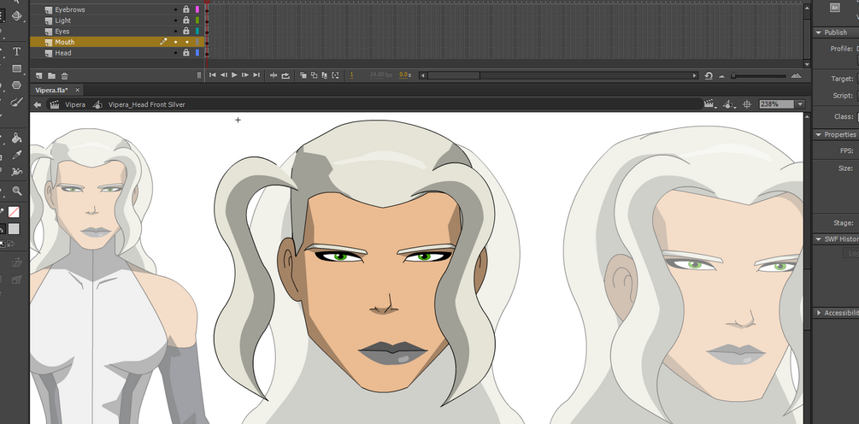
Task: Click Modify Markers icon
Action: [x=335, y=75]
